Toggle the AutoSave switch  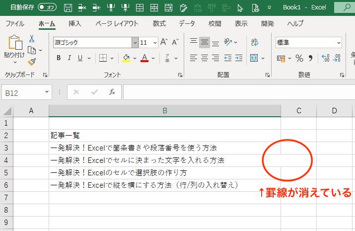(47, 7)
